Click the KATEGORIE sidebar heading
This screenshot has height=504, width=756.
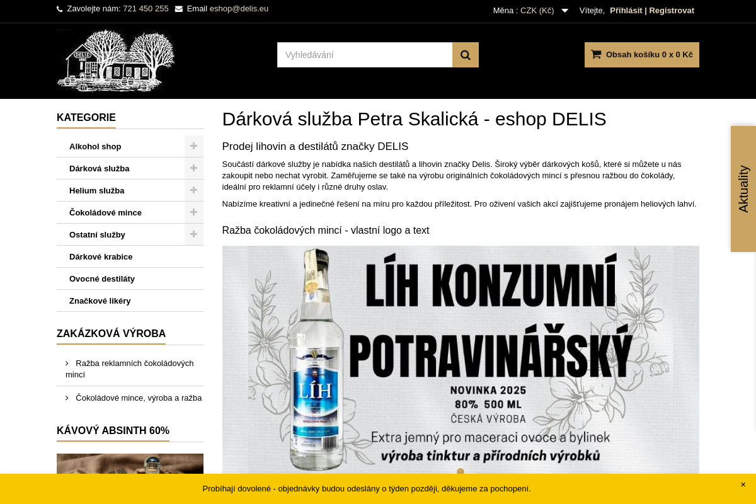86,117
